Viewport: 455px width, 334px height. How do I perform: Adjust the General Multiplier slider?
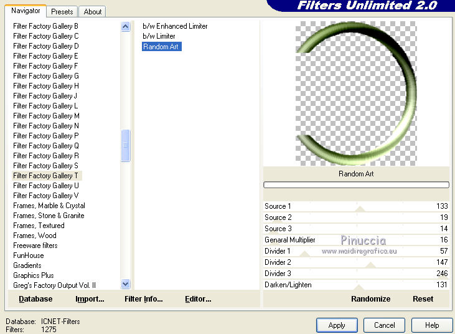coord(356,240)
